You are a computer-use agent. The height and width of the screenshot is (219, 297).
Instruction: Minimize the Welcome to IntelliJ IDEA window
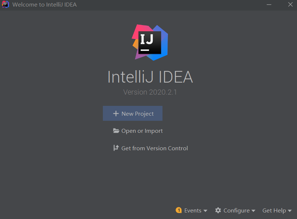click(x=269, y=5)
